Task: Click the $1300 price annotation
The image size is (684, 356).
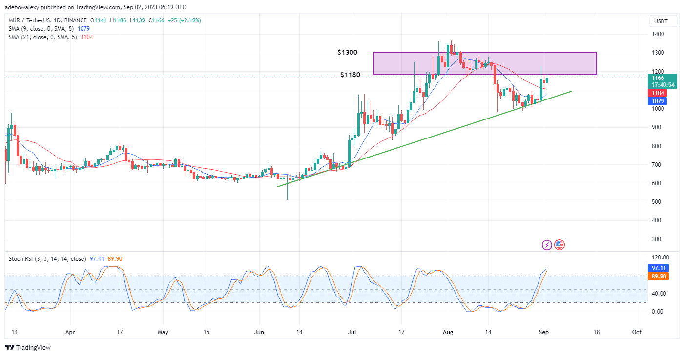Action: tap(347, 52)
